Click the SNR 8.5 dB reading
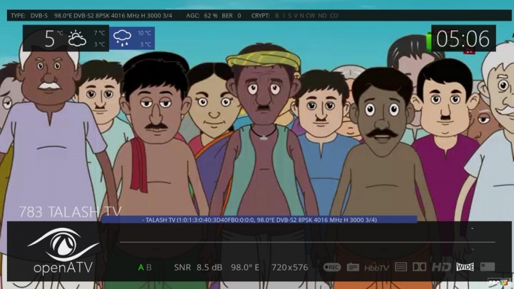 coord(198,267)
